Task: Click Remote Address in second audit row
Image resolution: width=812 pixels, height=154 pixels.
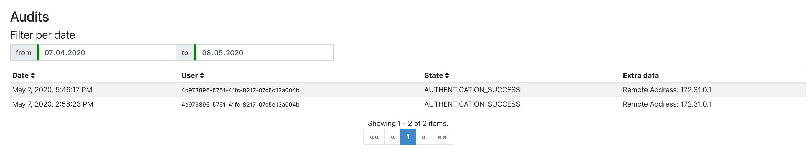Action: tap(667, 104)
